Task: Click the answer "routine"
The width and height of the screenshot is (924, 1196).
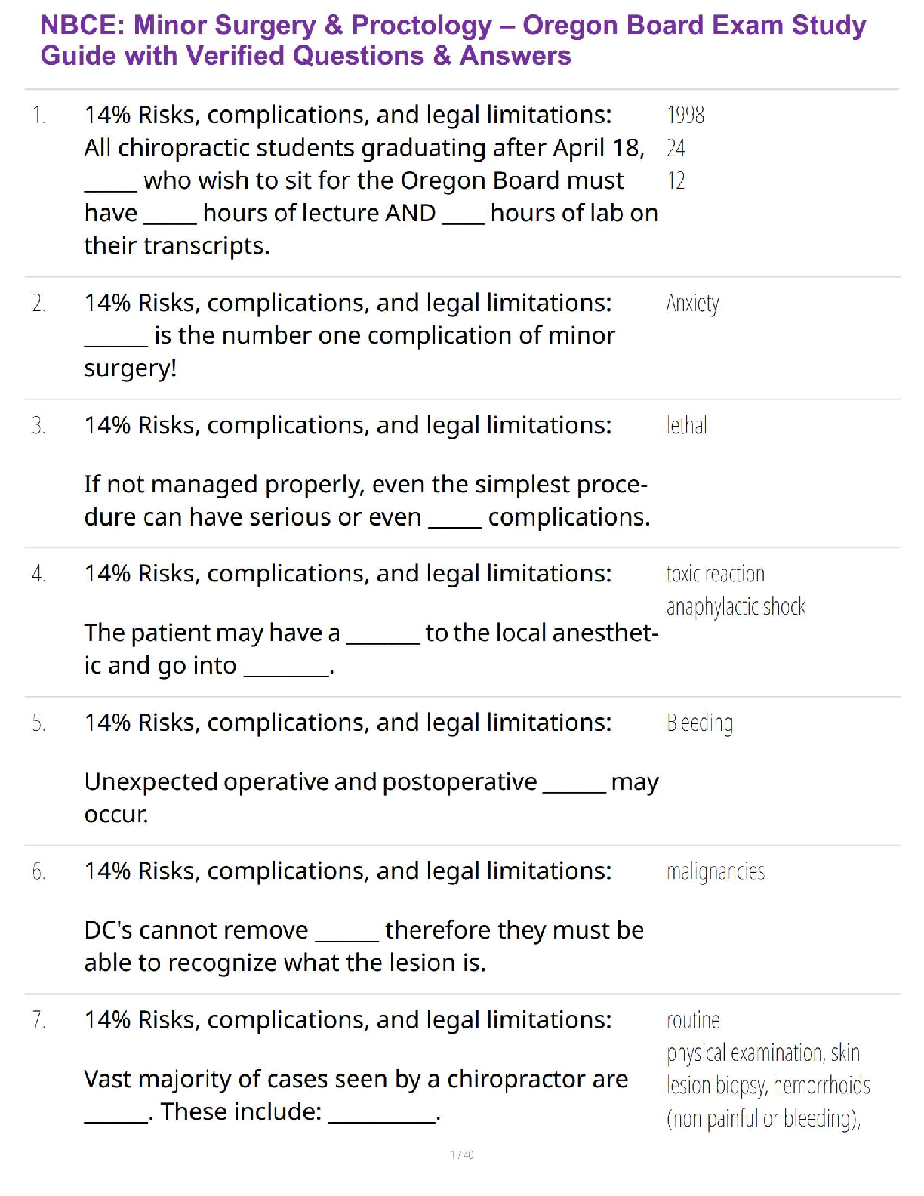Action: click(x=693, y=1021)
